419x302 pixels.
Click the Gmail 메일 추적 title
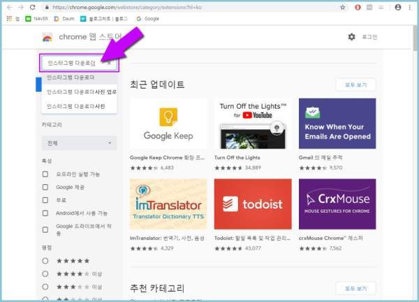[321, 158]
